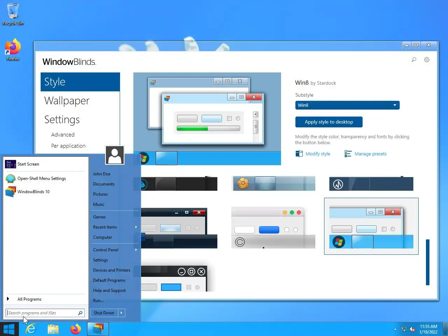Click the WindowBlinds 10 program icon
This screenshot has height=336, width=448.
click(x=10, y=192)
